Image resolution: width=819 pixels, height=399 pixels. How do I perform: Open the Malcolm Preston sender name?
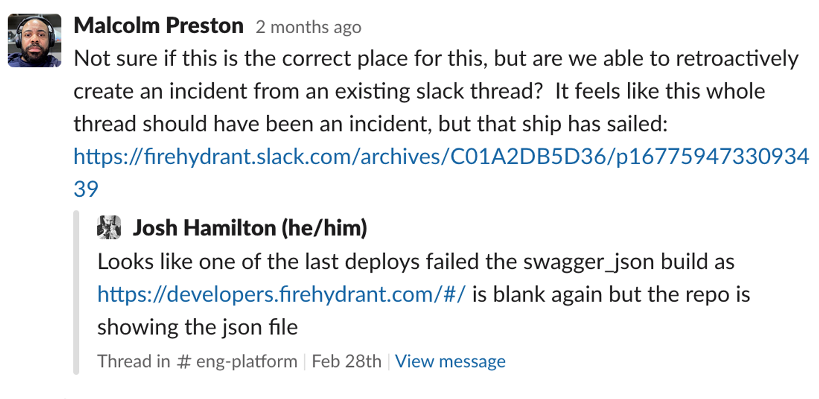click(159, 26)
